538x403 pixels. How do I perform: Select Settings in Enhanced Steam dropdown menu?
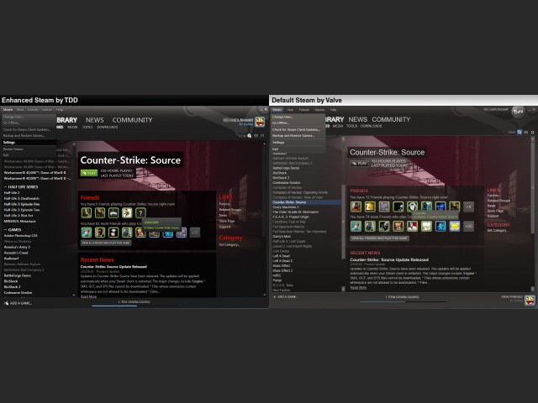click(x=28, y=142)
